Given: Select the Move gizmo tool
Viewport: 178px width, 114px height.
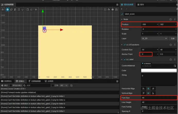Looking at the screenshot, I should [7, 9].
